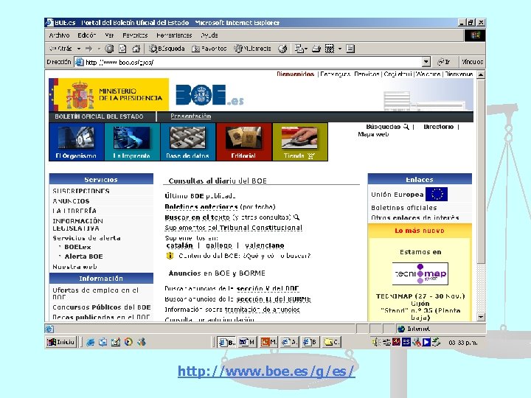531x398 pixels.
Task: Open LA LIBRERÍA in Servicios panel
Action: 74,211
